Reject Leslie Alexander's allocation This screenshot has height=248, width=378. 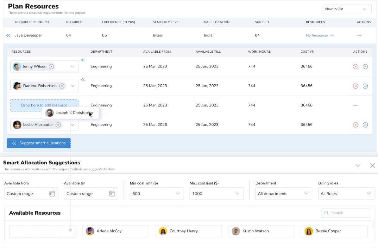click(x=355, y=125)
